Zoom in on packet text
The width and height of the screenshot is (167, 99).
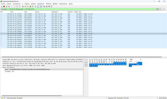click(x=44, y=7)
